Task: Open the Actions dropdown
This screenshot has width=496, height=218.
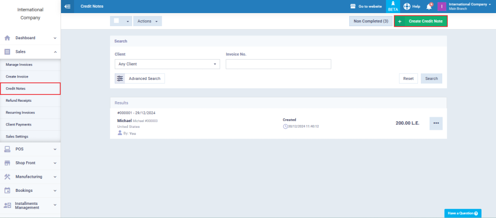Action: [x=147, y=21]
